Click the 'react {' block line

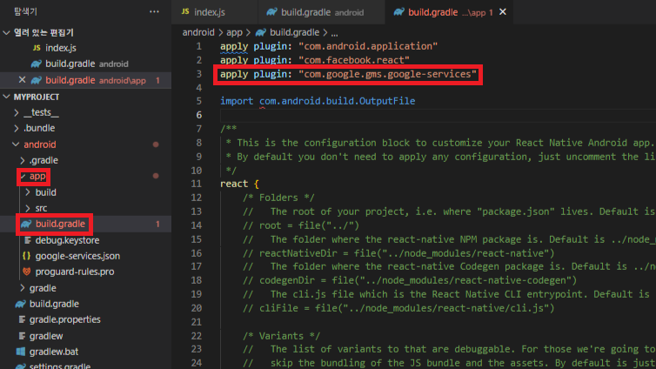pos(240,184)
